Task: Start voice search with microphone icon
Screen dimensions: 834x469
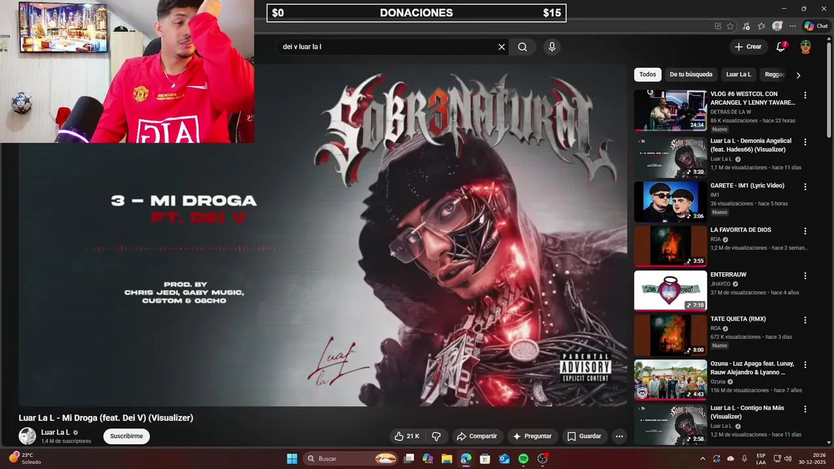Action: coord(552,47)
